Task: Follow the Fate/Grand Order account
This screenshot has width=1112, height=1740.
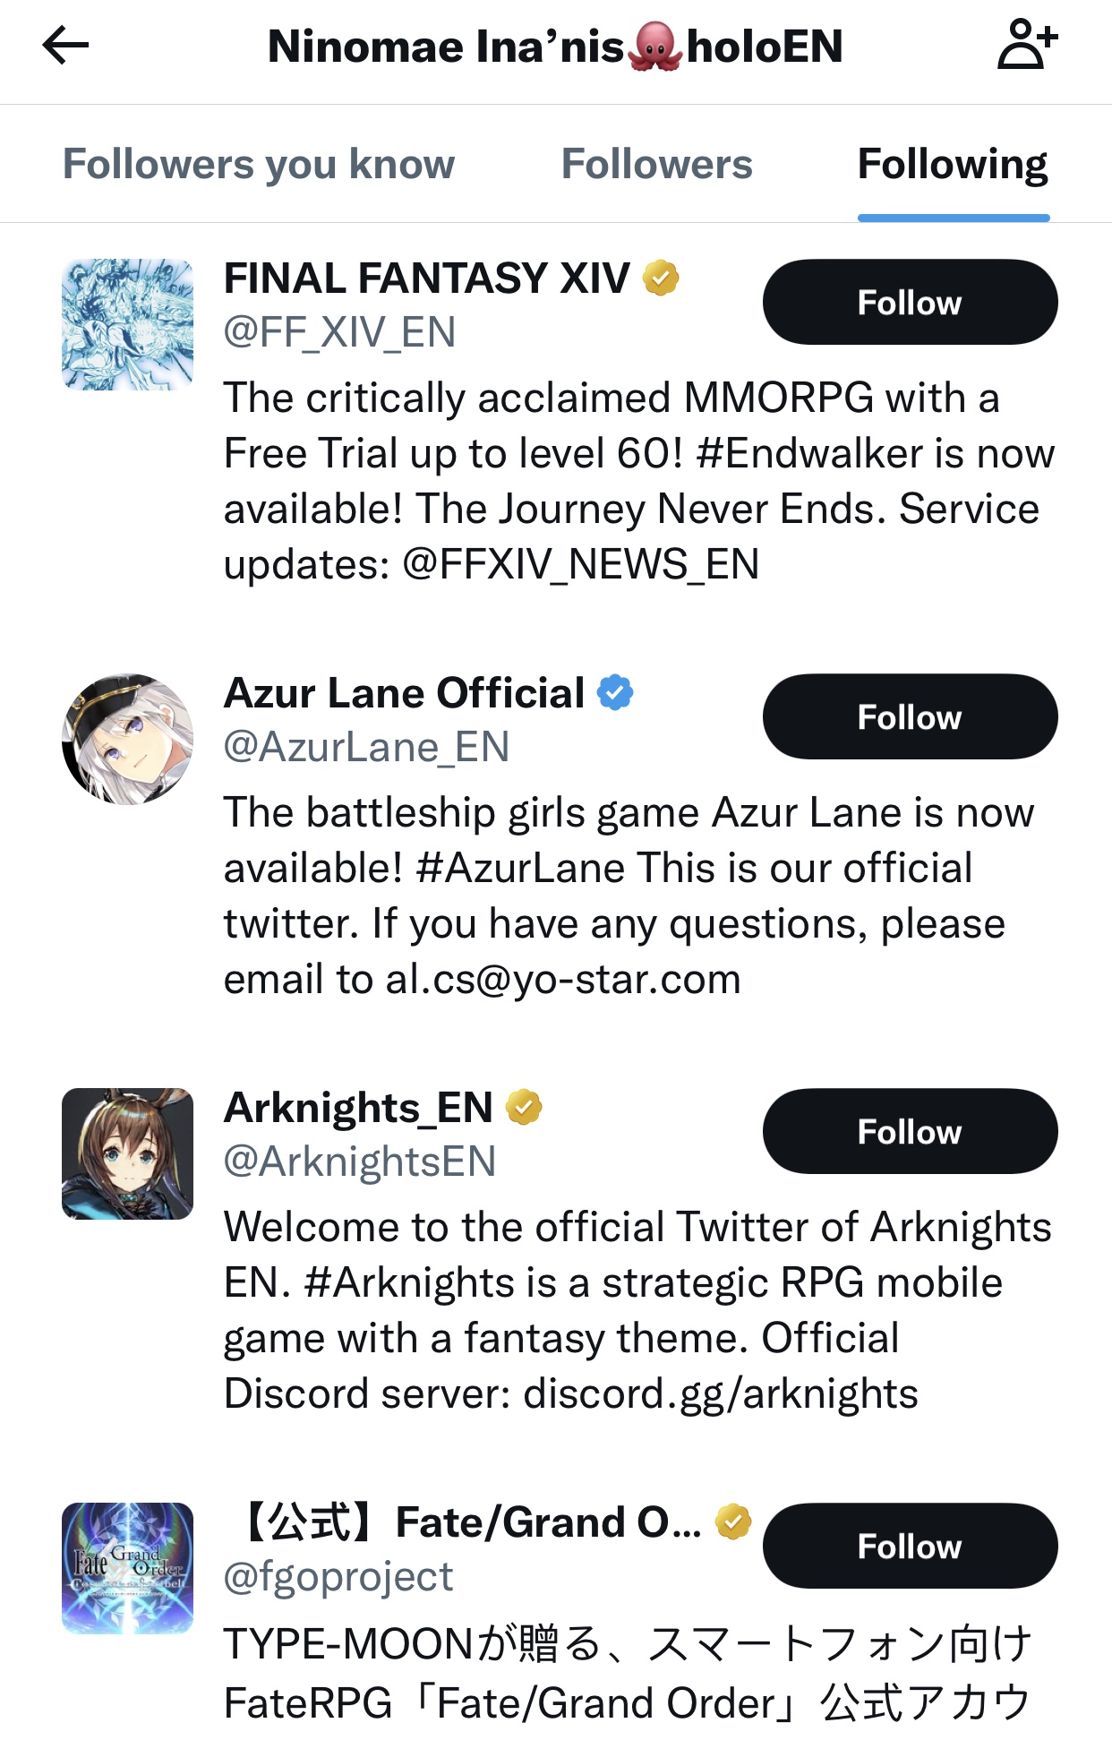Action: 910,1547
